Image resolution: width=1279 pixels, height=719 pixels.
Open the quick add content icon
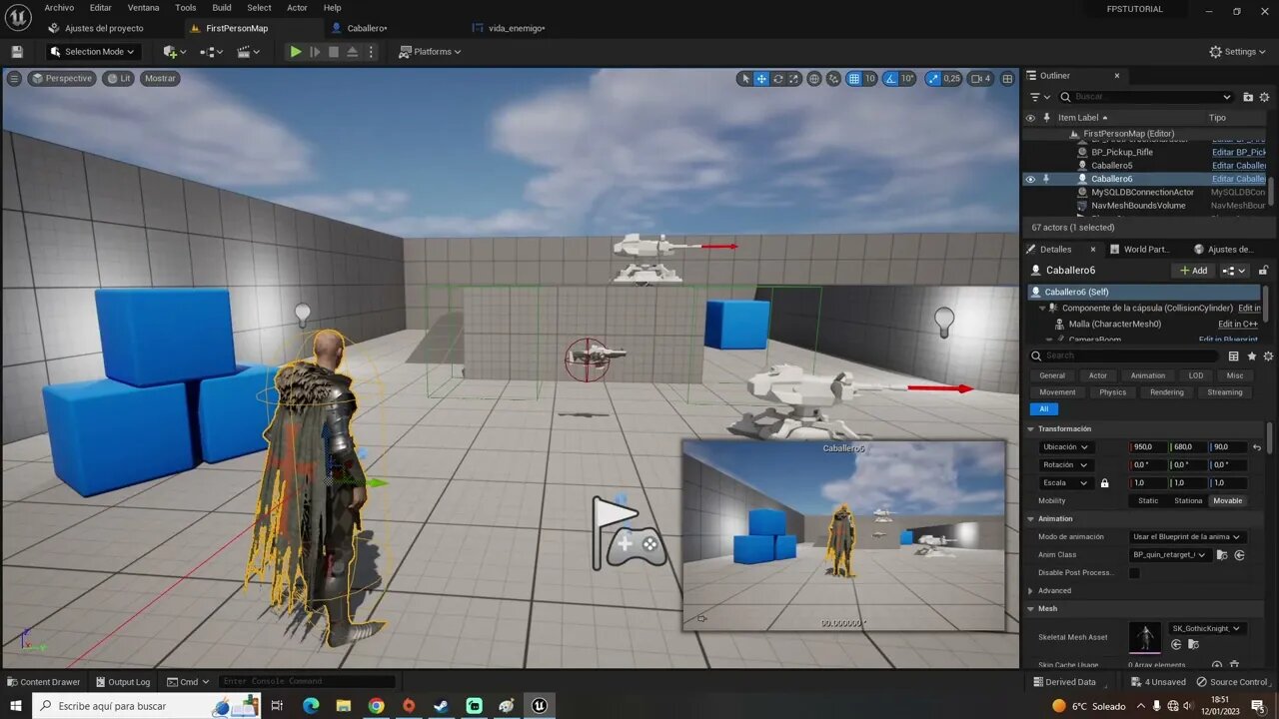coord(174,52)
